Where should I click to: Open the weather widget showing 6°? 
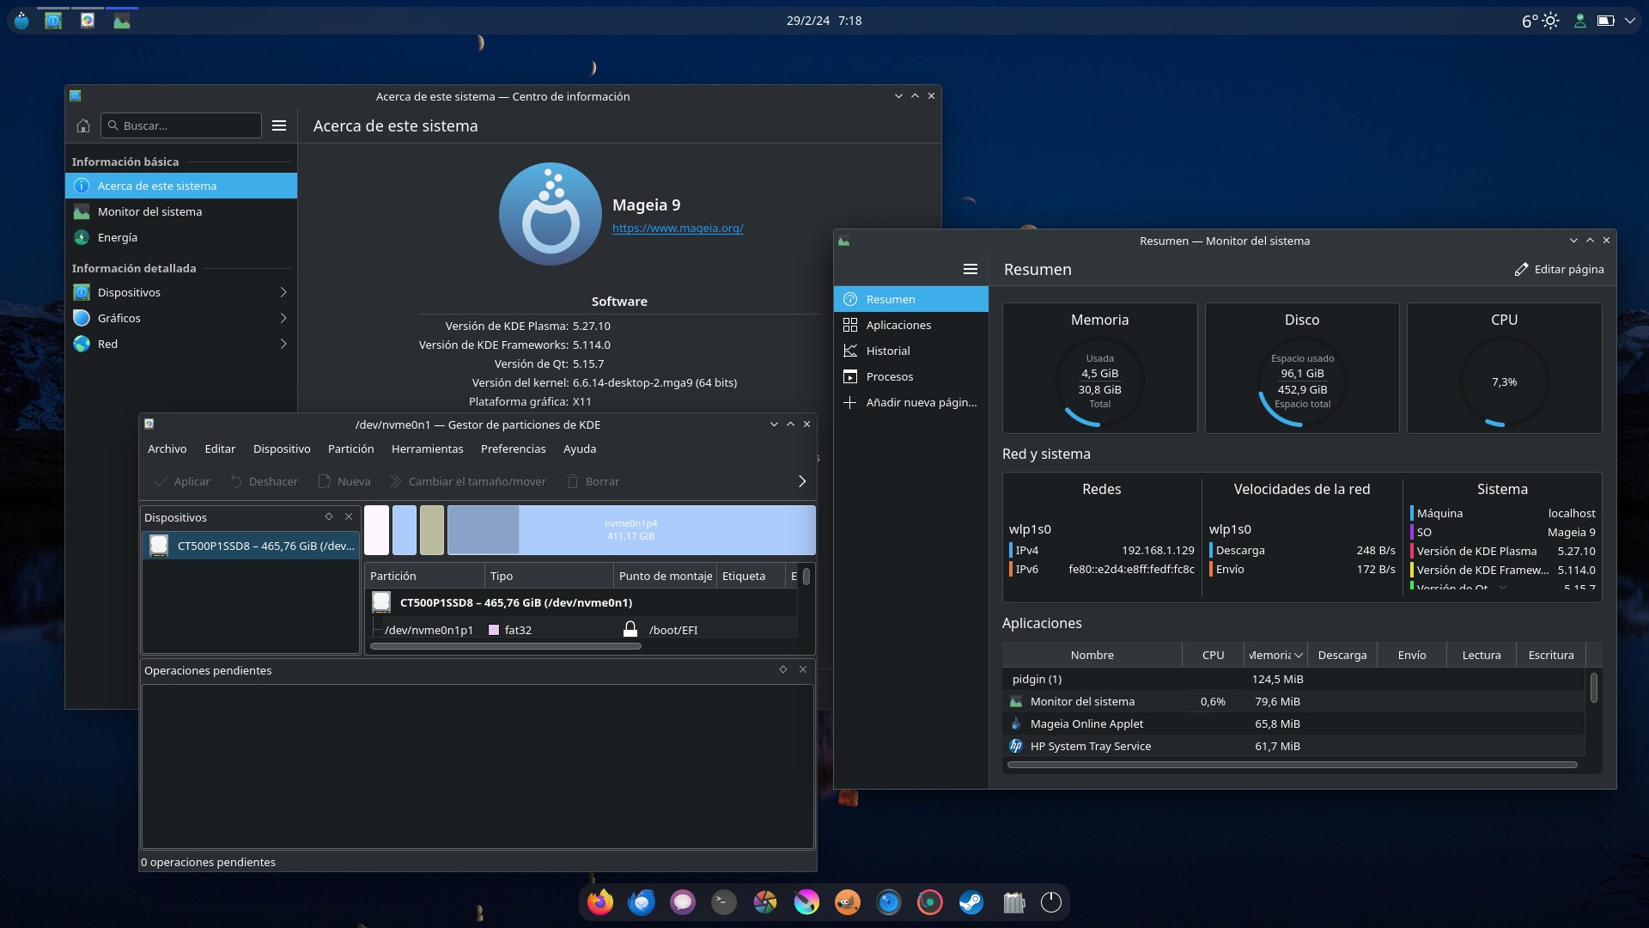[x=1540, y=21]
